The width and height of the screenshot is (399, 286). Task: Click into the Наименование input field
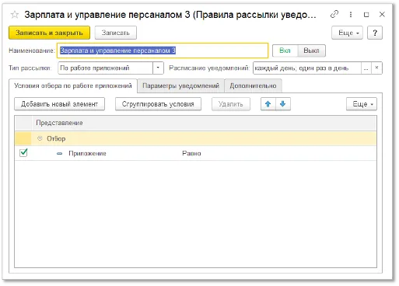click(x=163, y=51)
